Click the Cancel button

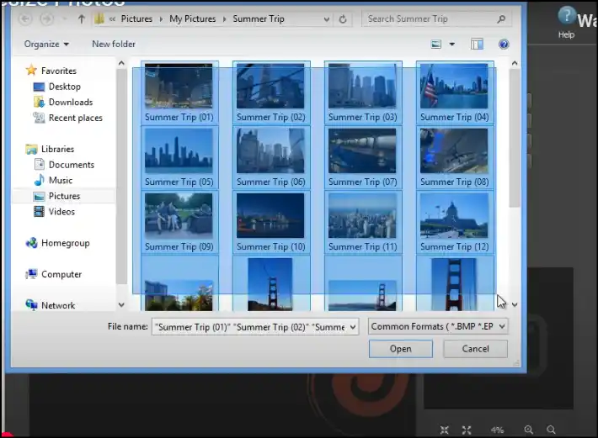[475, 349]
